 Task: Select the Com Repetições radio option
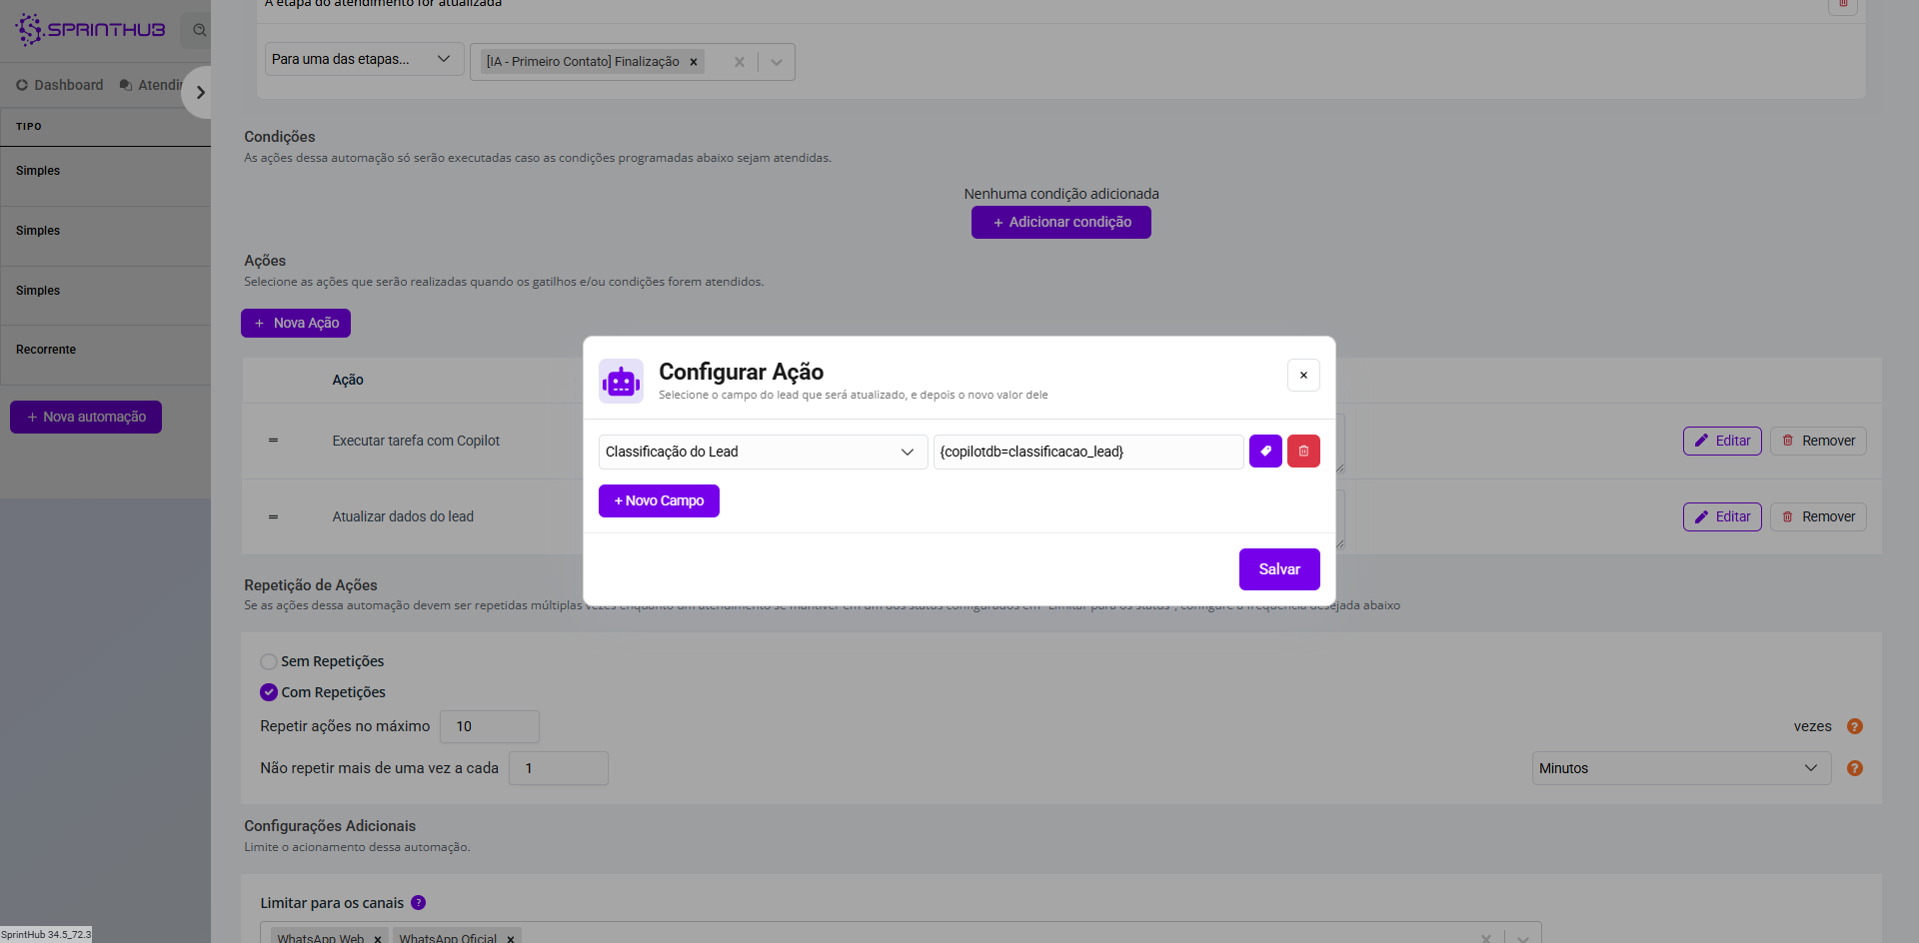coord(269,692)
